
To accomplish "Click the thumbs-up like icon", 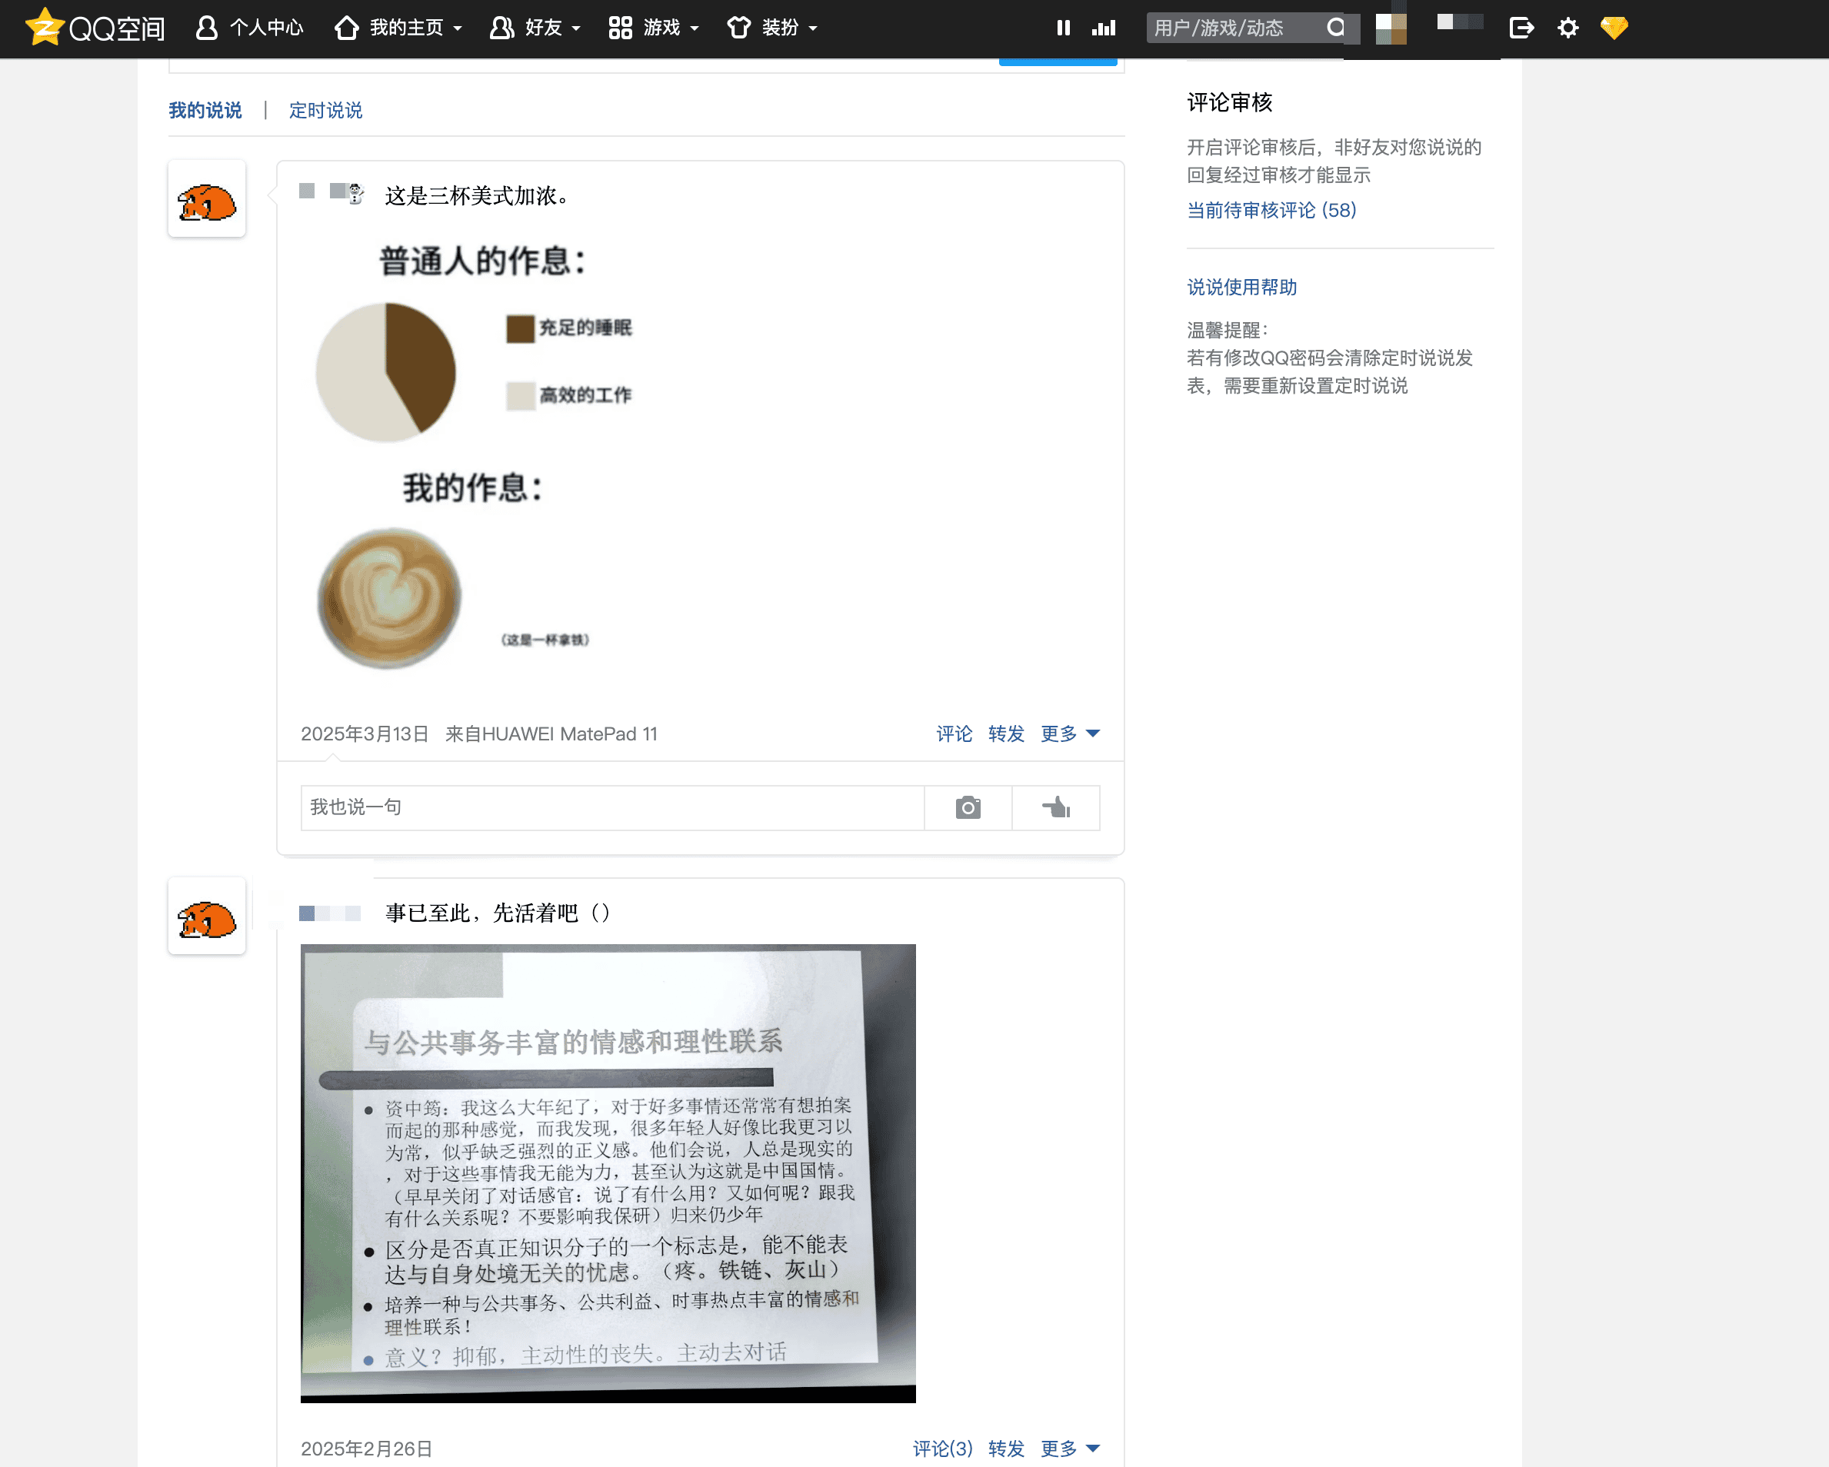I will coord(1056,807).
